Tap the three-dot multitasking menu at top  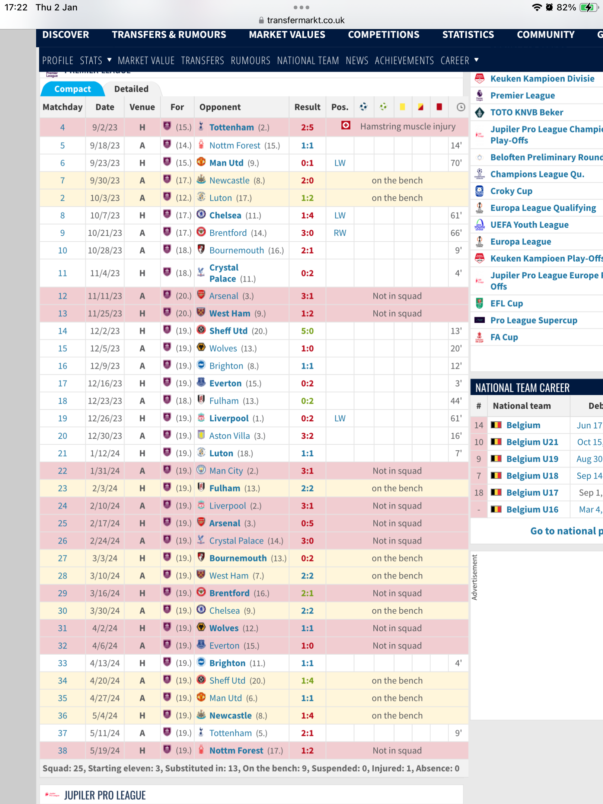(x=301, y=7)
